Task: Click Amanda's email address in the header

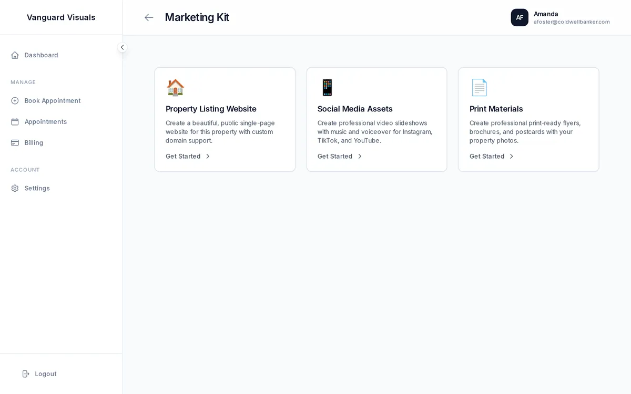Action: (x=572, y=22)
